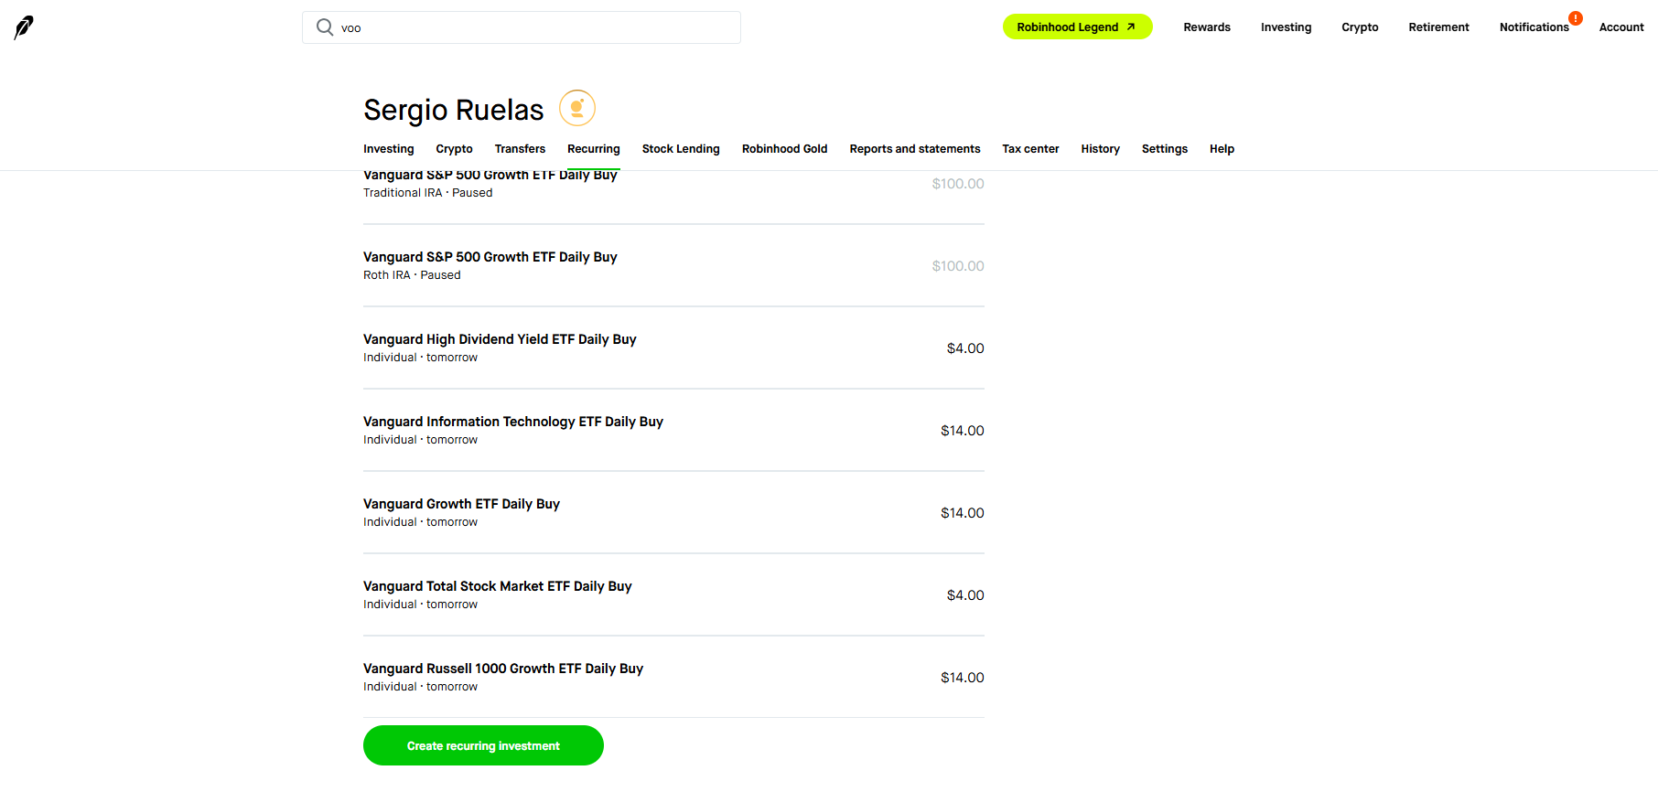Focus the search field containing voo
The width and height of the screenshot is (1658, 792).
522,27
